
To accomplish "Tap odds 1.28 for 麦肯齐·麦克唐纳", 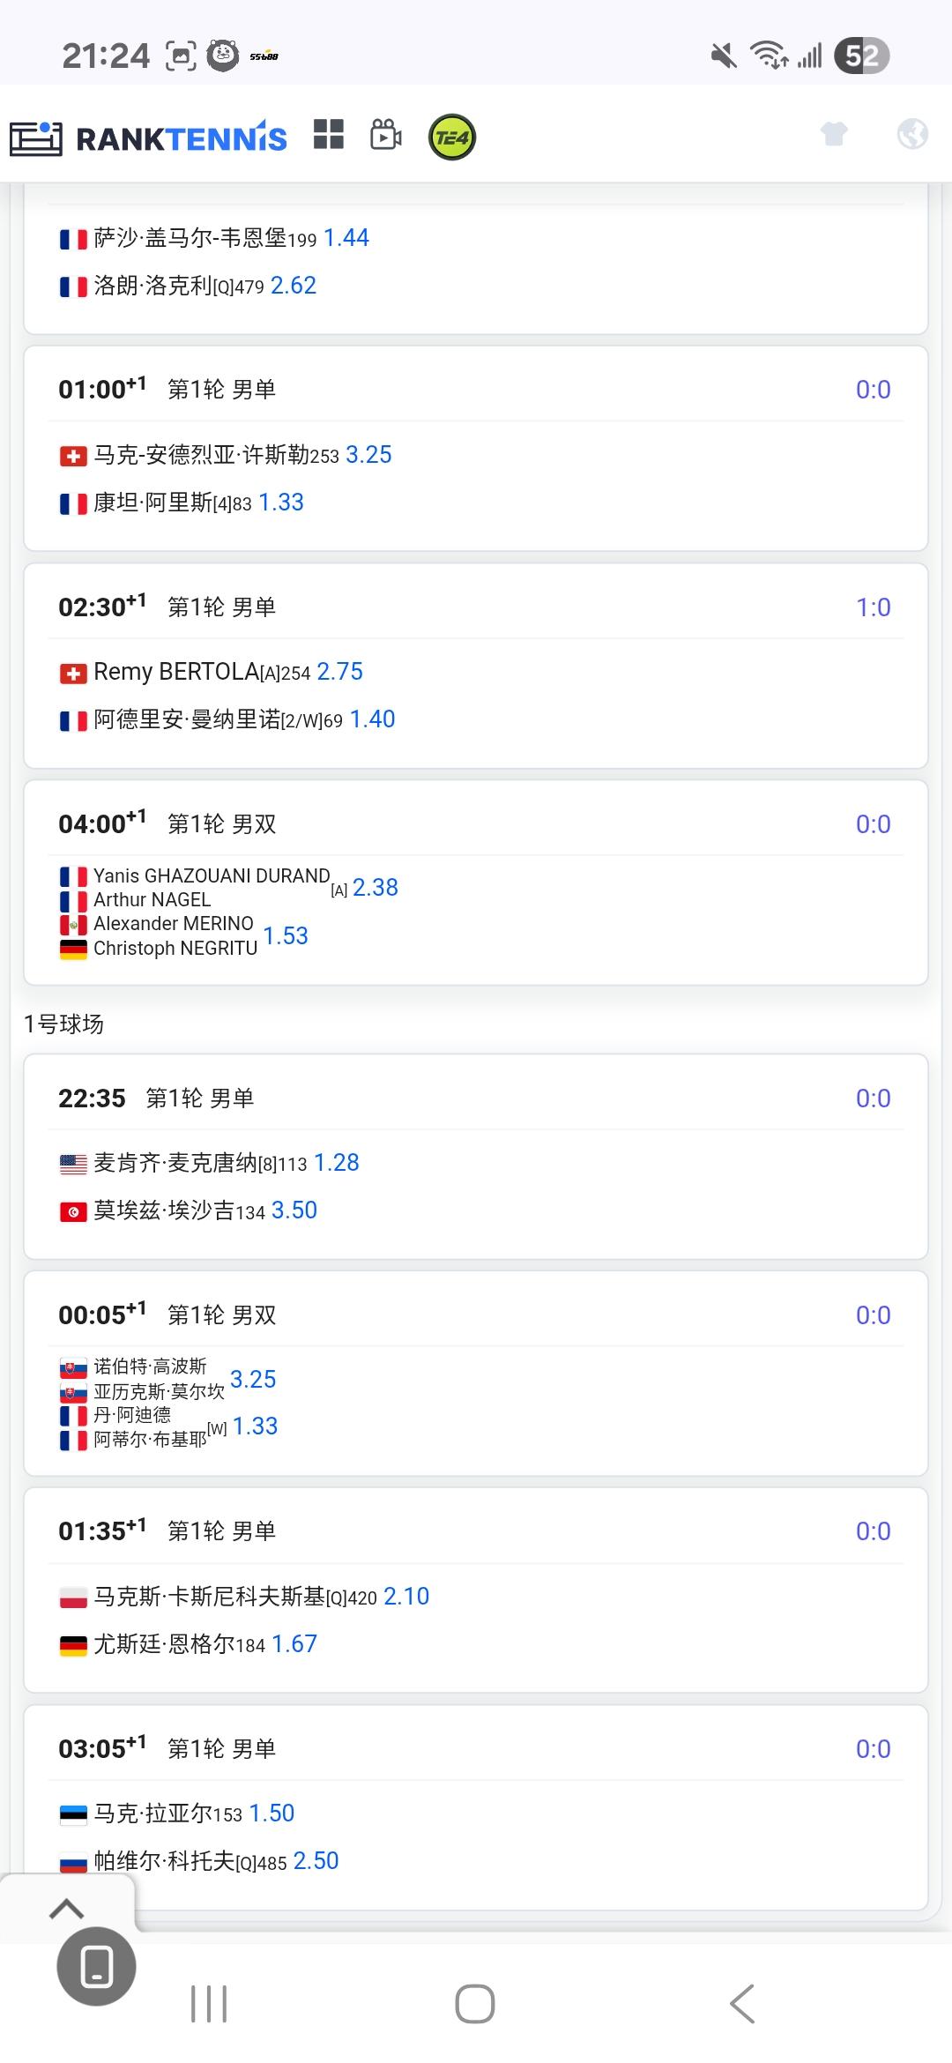I will pos(337,1163).
